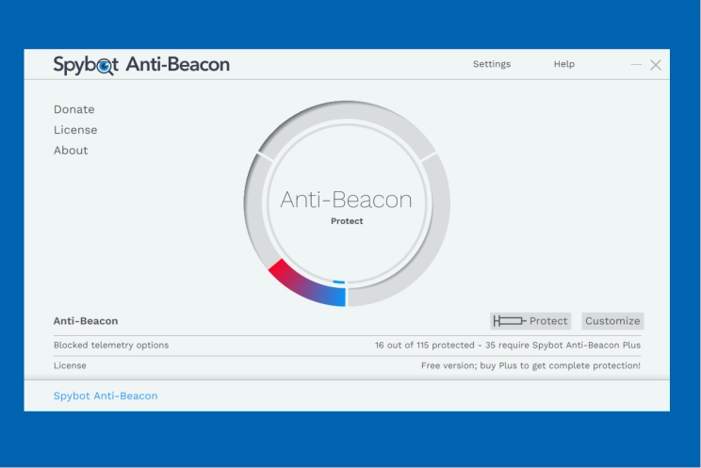Open the Settings menu
The height and width of the screenshot is (468, 701).
pyautogui.click(x=491, y=64)
